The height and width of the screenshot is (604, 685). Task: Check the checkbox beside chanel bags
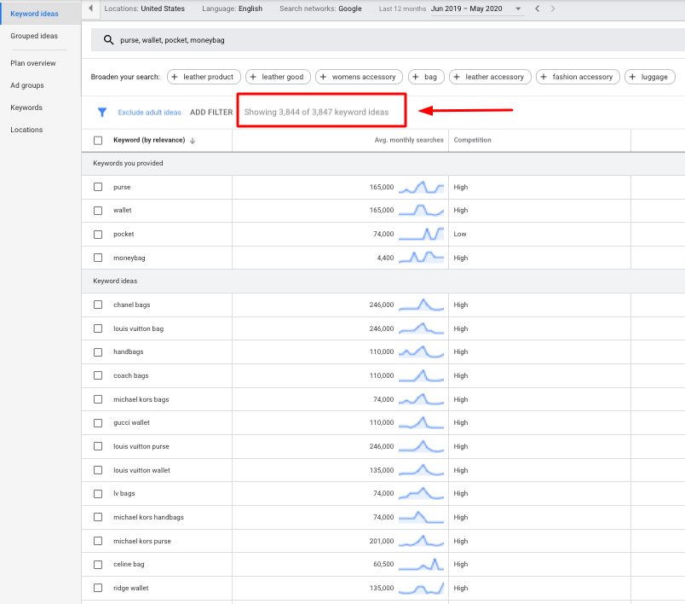[x=98, y=305]
